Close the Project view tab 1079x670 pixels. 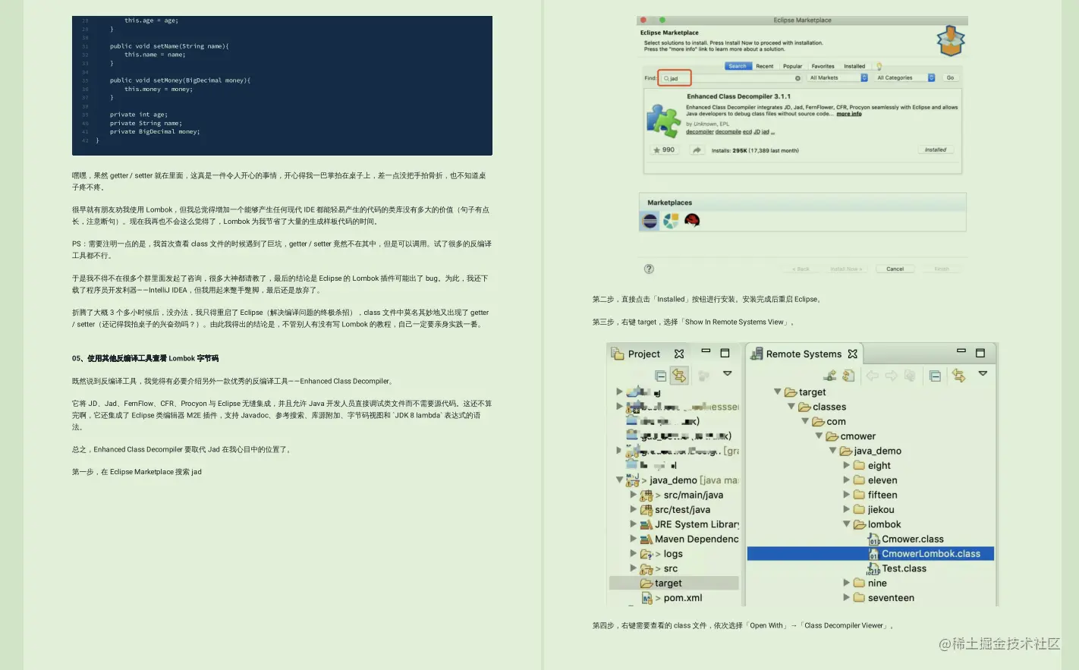pos(679,354)
